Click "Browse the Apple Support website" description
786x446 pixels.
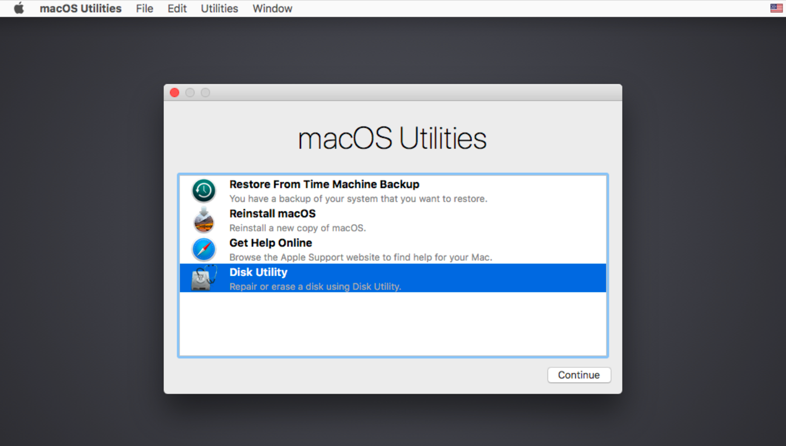[361, 258]
